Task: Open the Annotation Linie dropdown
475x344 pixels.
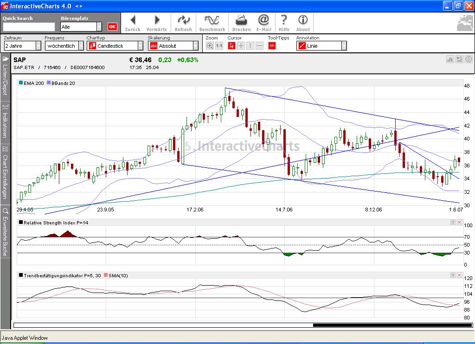Action: 321,46
